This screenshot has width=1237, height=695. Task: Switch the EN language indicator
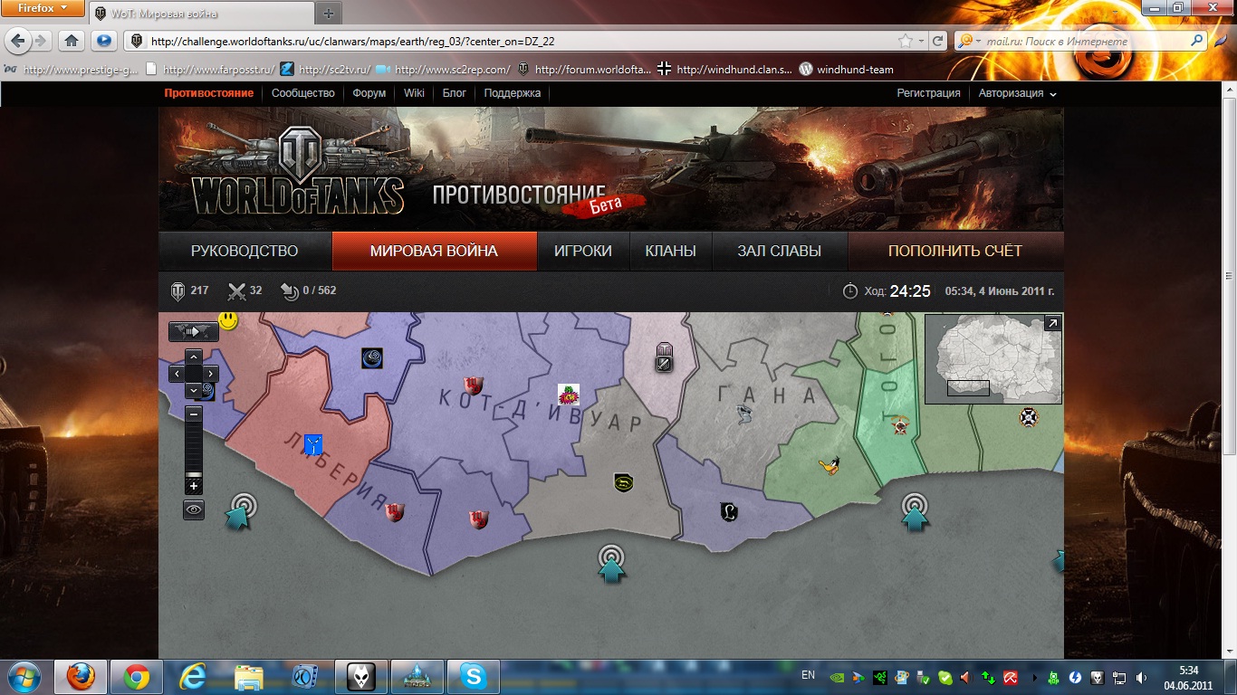(x=808, y=675)
